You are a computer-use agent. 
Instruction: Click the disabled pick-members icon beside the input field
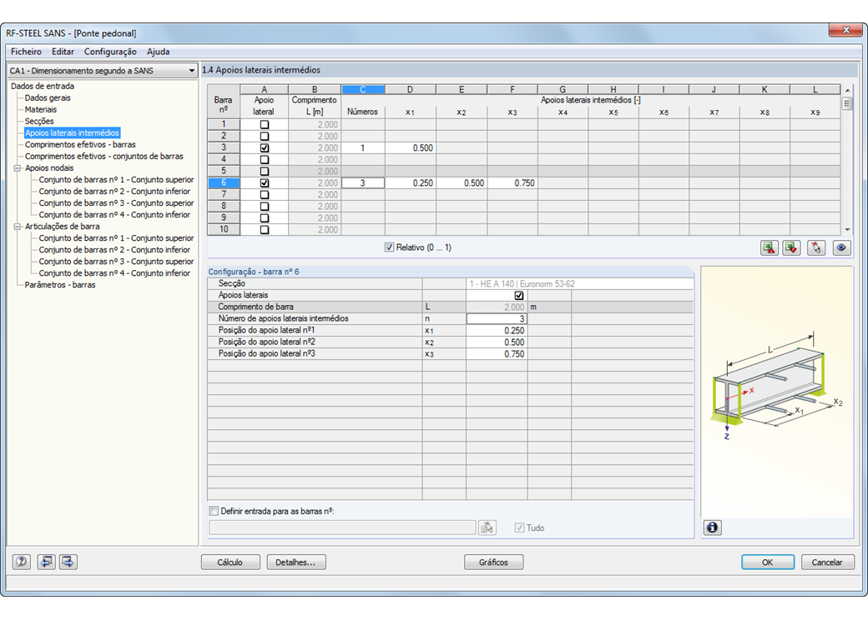pyautogui.click(x=487, y=527)
